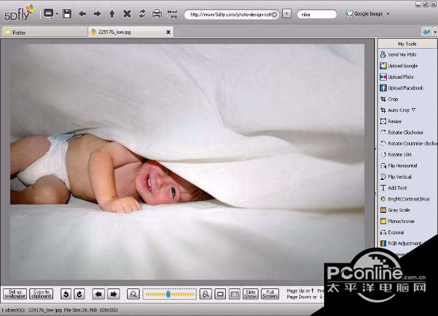Click the fit to window button
The height and width of the screenshot is (316, 438).
tap(220, 294)
